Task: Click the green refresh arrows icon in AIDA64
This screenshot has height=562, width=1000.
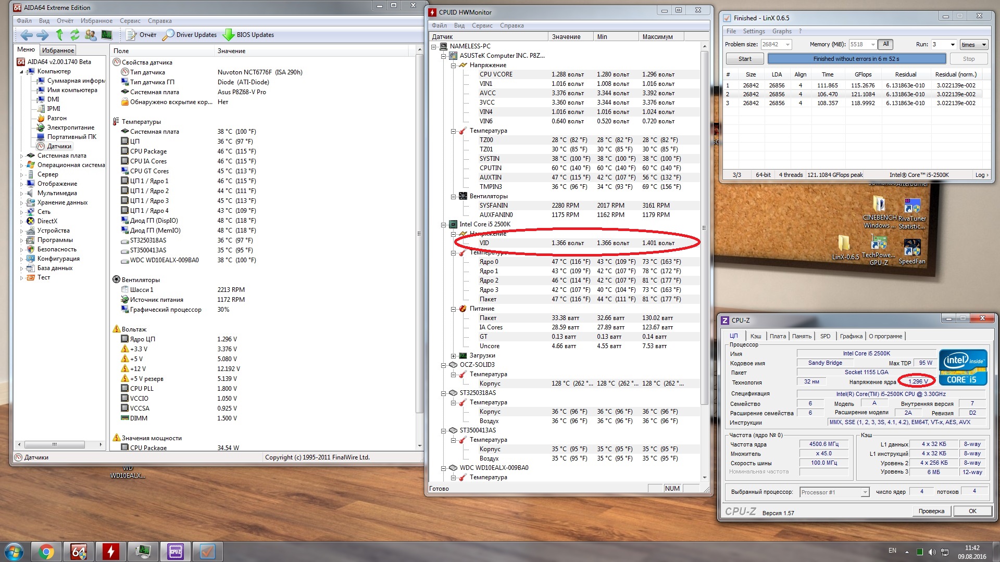Action: coord(75,35)
